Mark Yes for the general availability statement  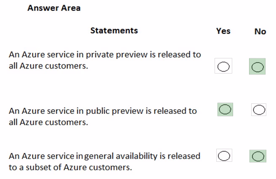224,155
